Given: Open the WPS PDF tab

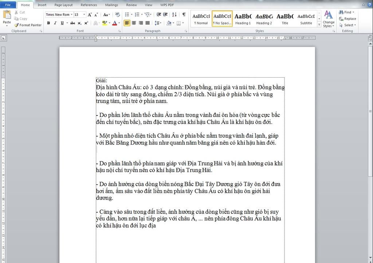Looking at the screenshot, I should (x=167, y=5).
